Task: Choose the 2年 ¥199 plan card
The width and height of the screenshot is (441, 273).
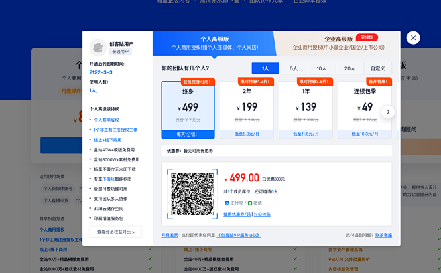Action: 247,110
